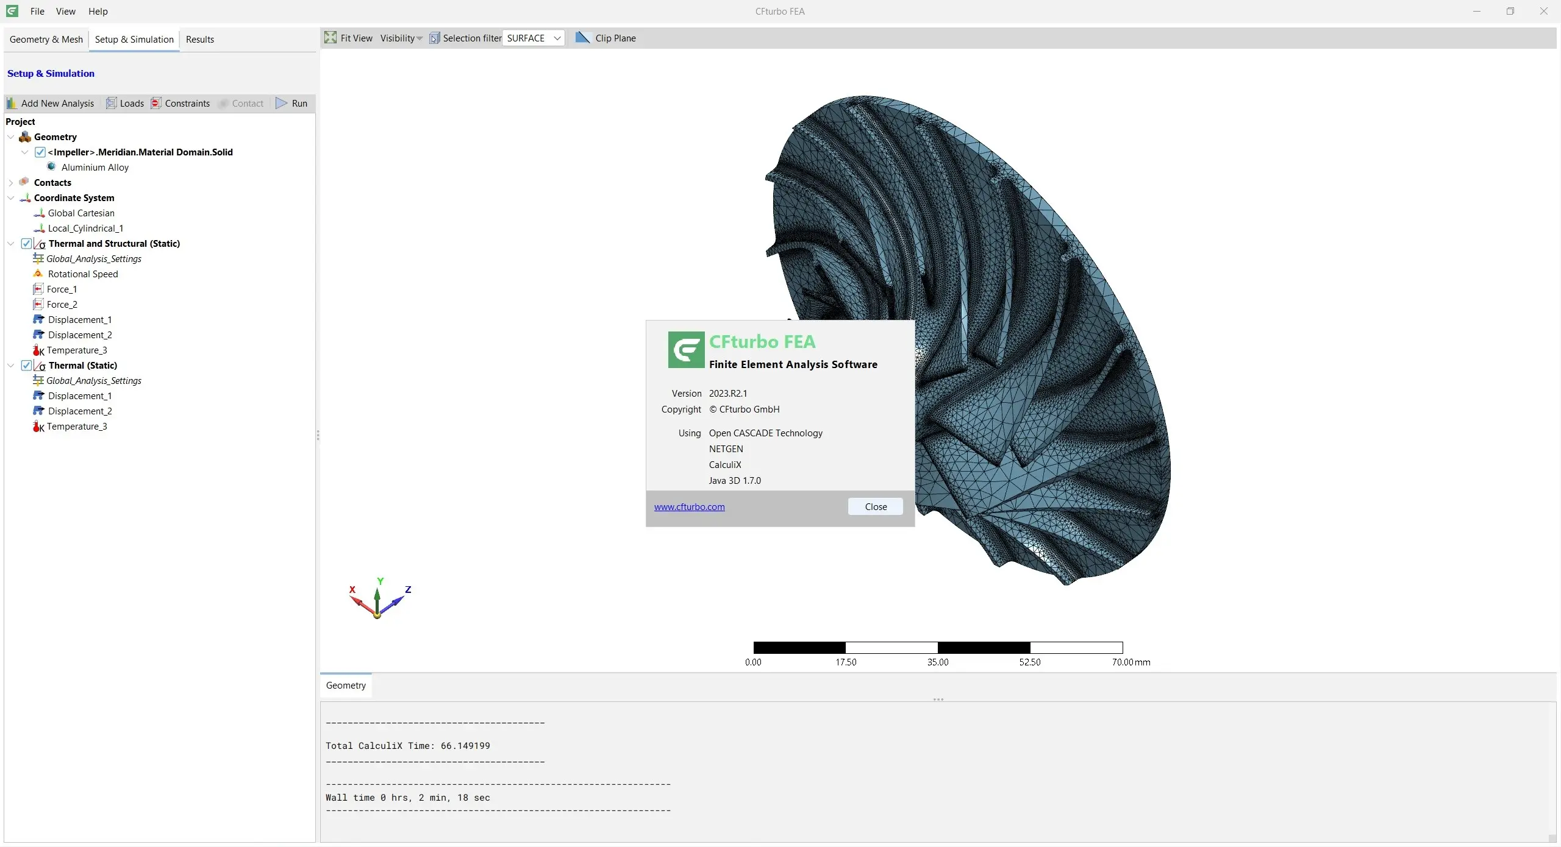The width and height of the screenshot is (1561, 847).
Task: Click the Clip Plane icon
Action: 582,38
